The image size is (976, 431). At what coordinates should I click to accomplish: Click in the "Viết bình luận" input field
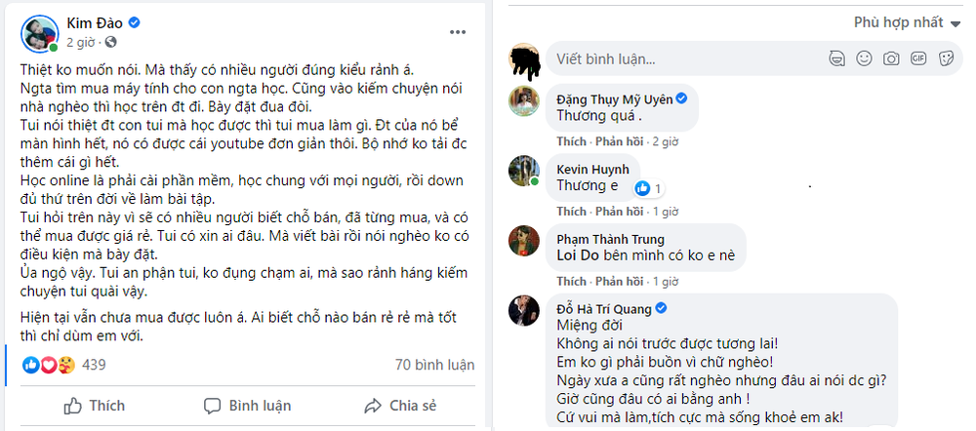(683, 59)
